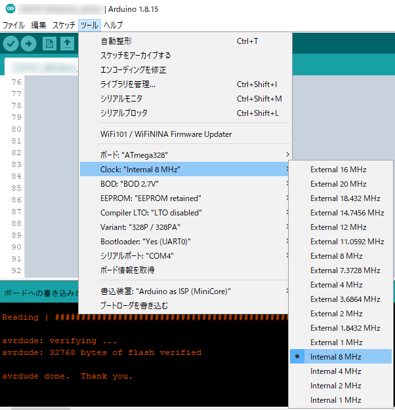395x410 pixels.
Task: Click 'avrdude done. Thank you.' console line
Action: 68,376
